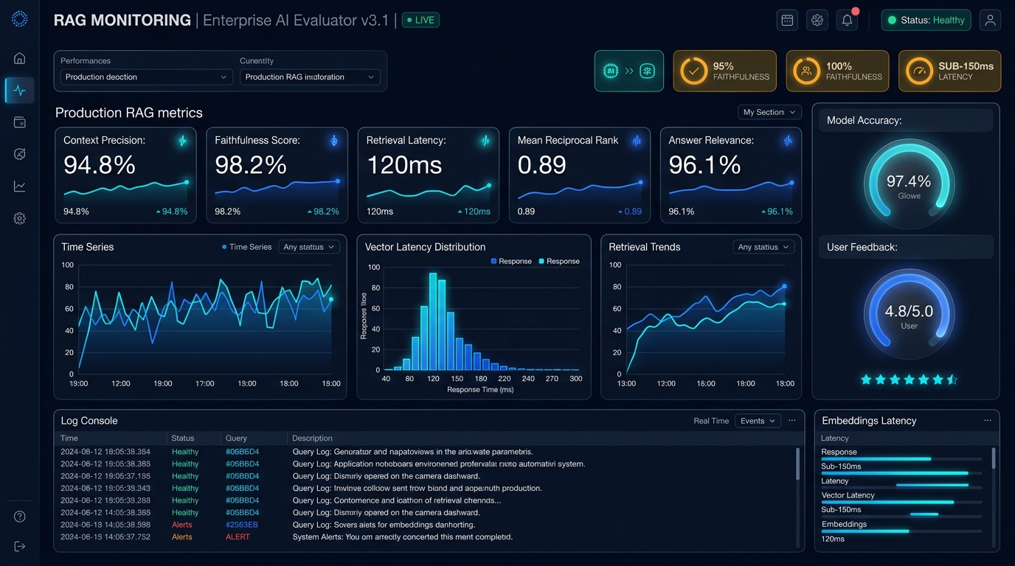Viewport: 1015px width, 566px height.
Task: Toggle the Time Series legend entry
Action: pos(247,247)
